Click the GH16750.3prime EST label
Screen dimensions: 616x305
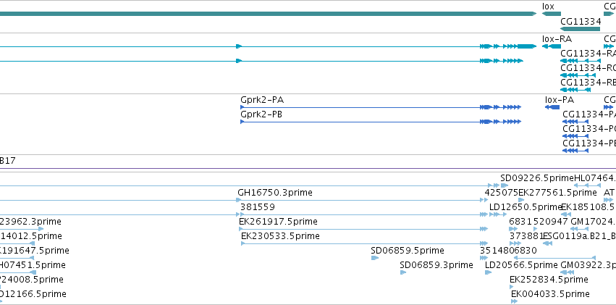point(275,193)
